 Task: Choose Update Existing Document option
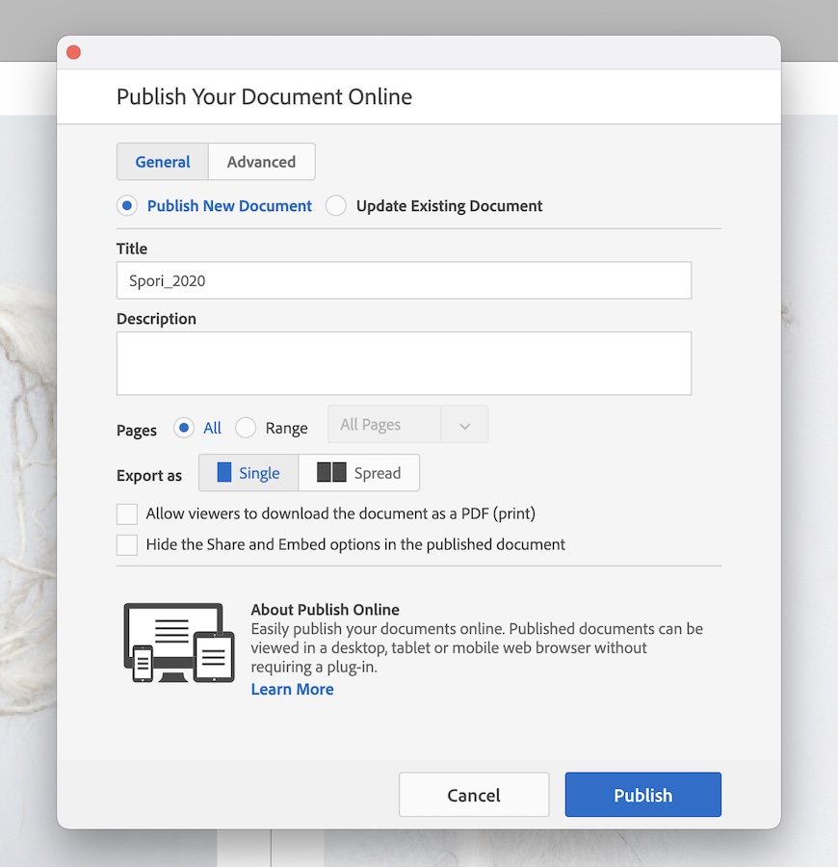tap(335, 206)
